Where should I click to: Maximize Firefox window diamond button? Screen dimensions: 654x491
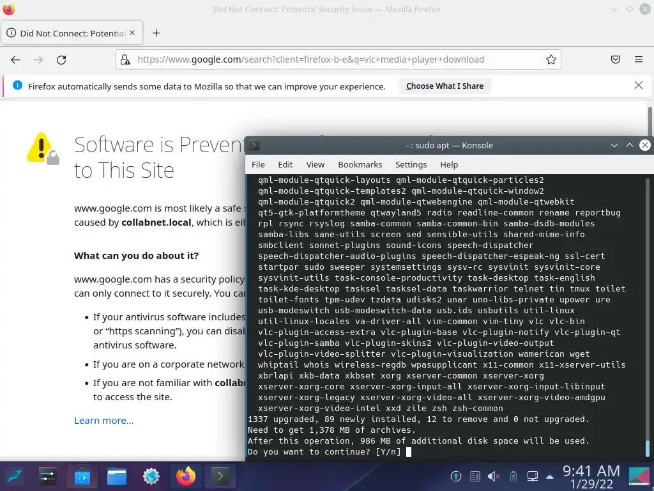(629, 9)
